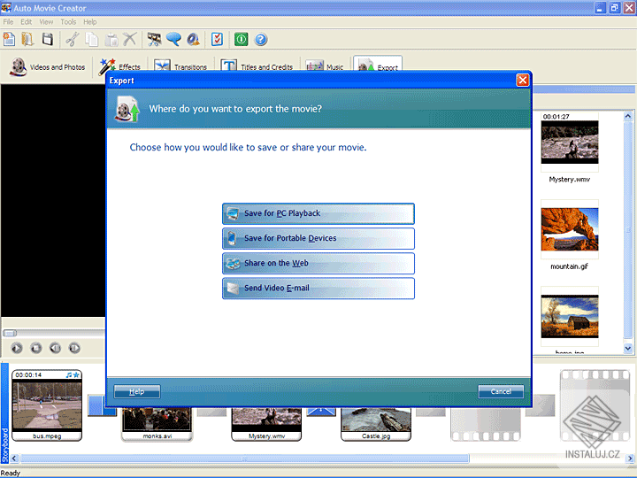Click the preview Play button
The height and width of the screenshot is (478, 637).
point(17,349)
